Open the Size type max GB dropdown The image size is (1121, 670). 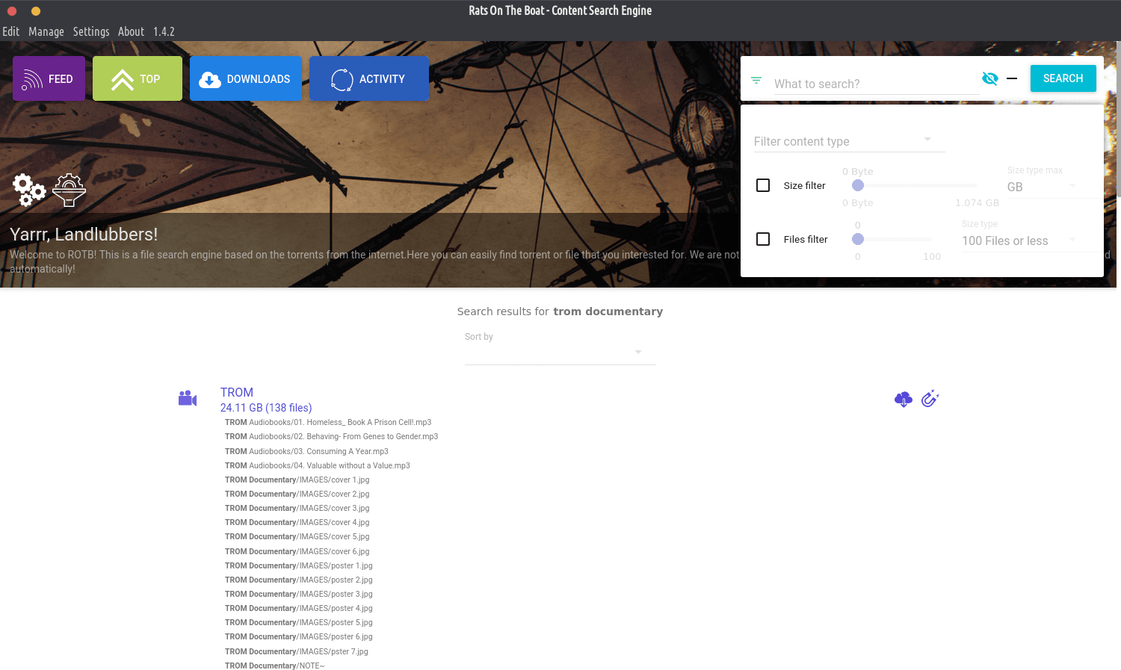(1042, 187)
